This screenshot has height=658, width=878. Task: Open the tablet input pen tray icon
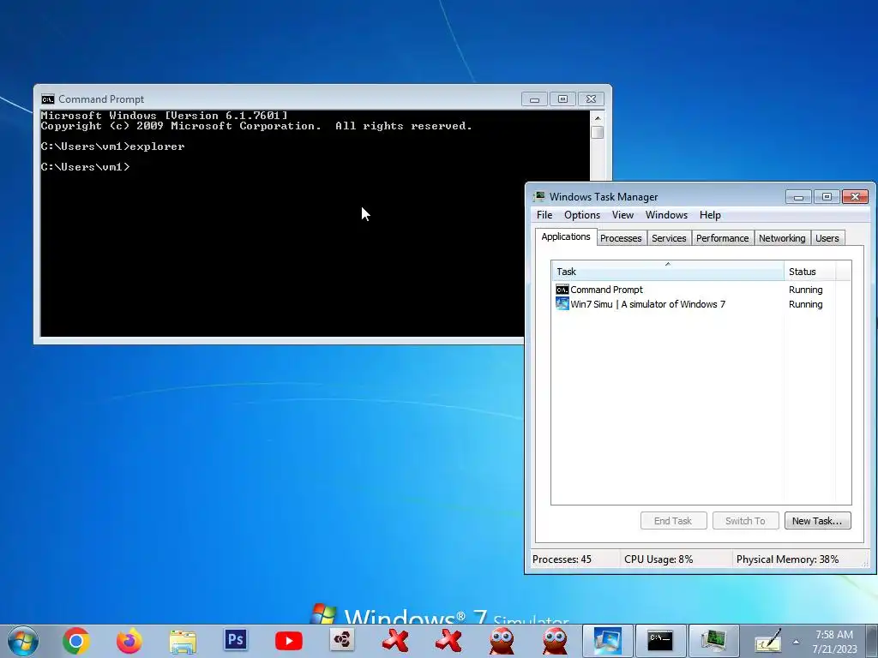click(x=767, y=641)
